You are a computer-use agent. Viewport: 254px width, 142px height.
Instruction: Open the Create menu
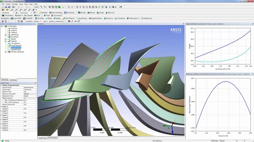tap(8, 4)
